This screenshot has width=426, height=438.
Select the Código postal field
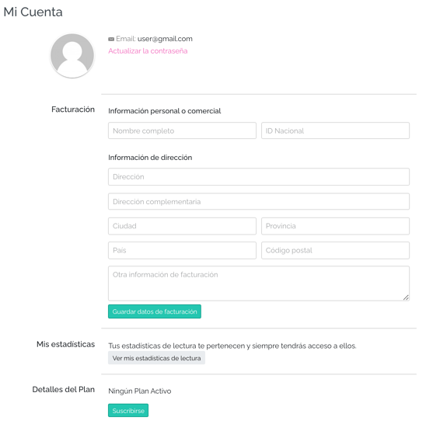pos(335,250)
